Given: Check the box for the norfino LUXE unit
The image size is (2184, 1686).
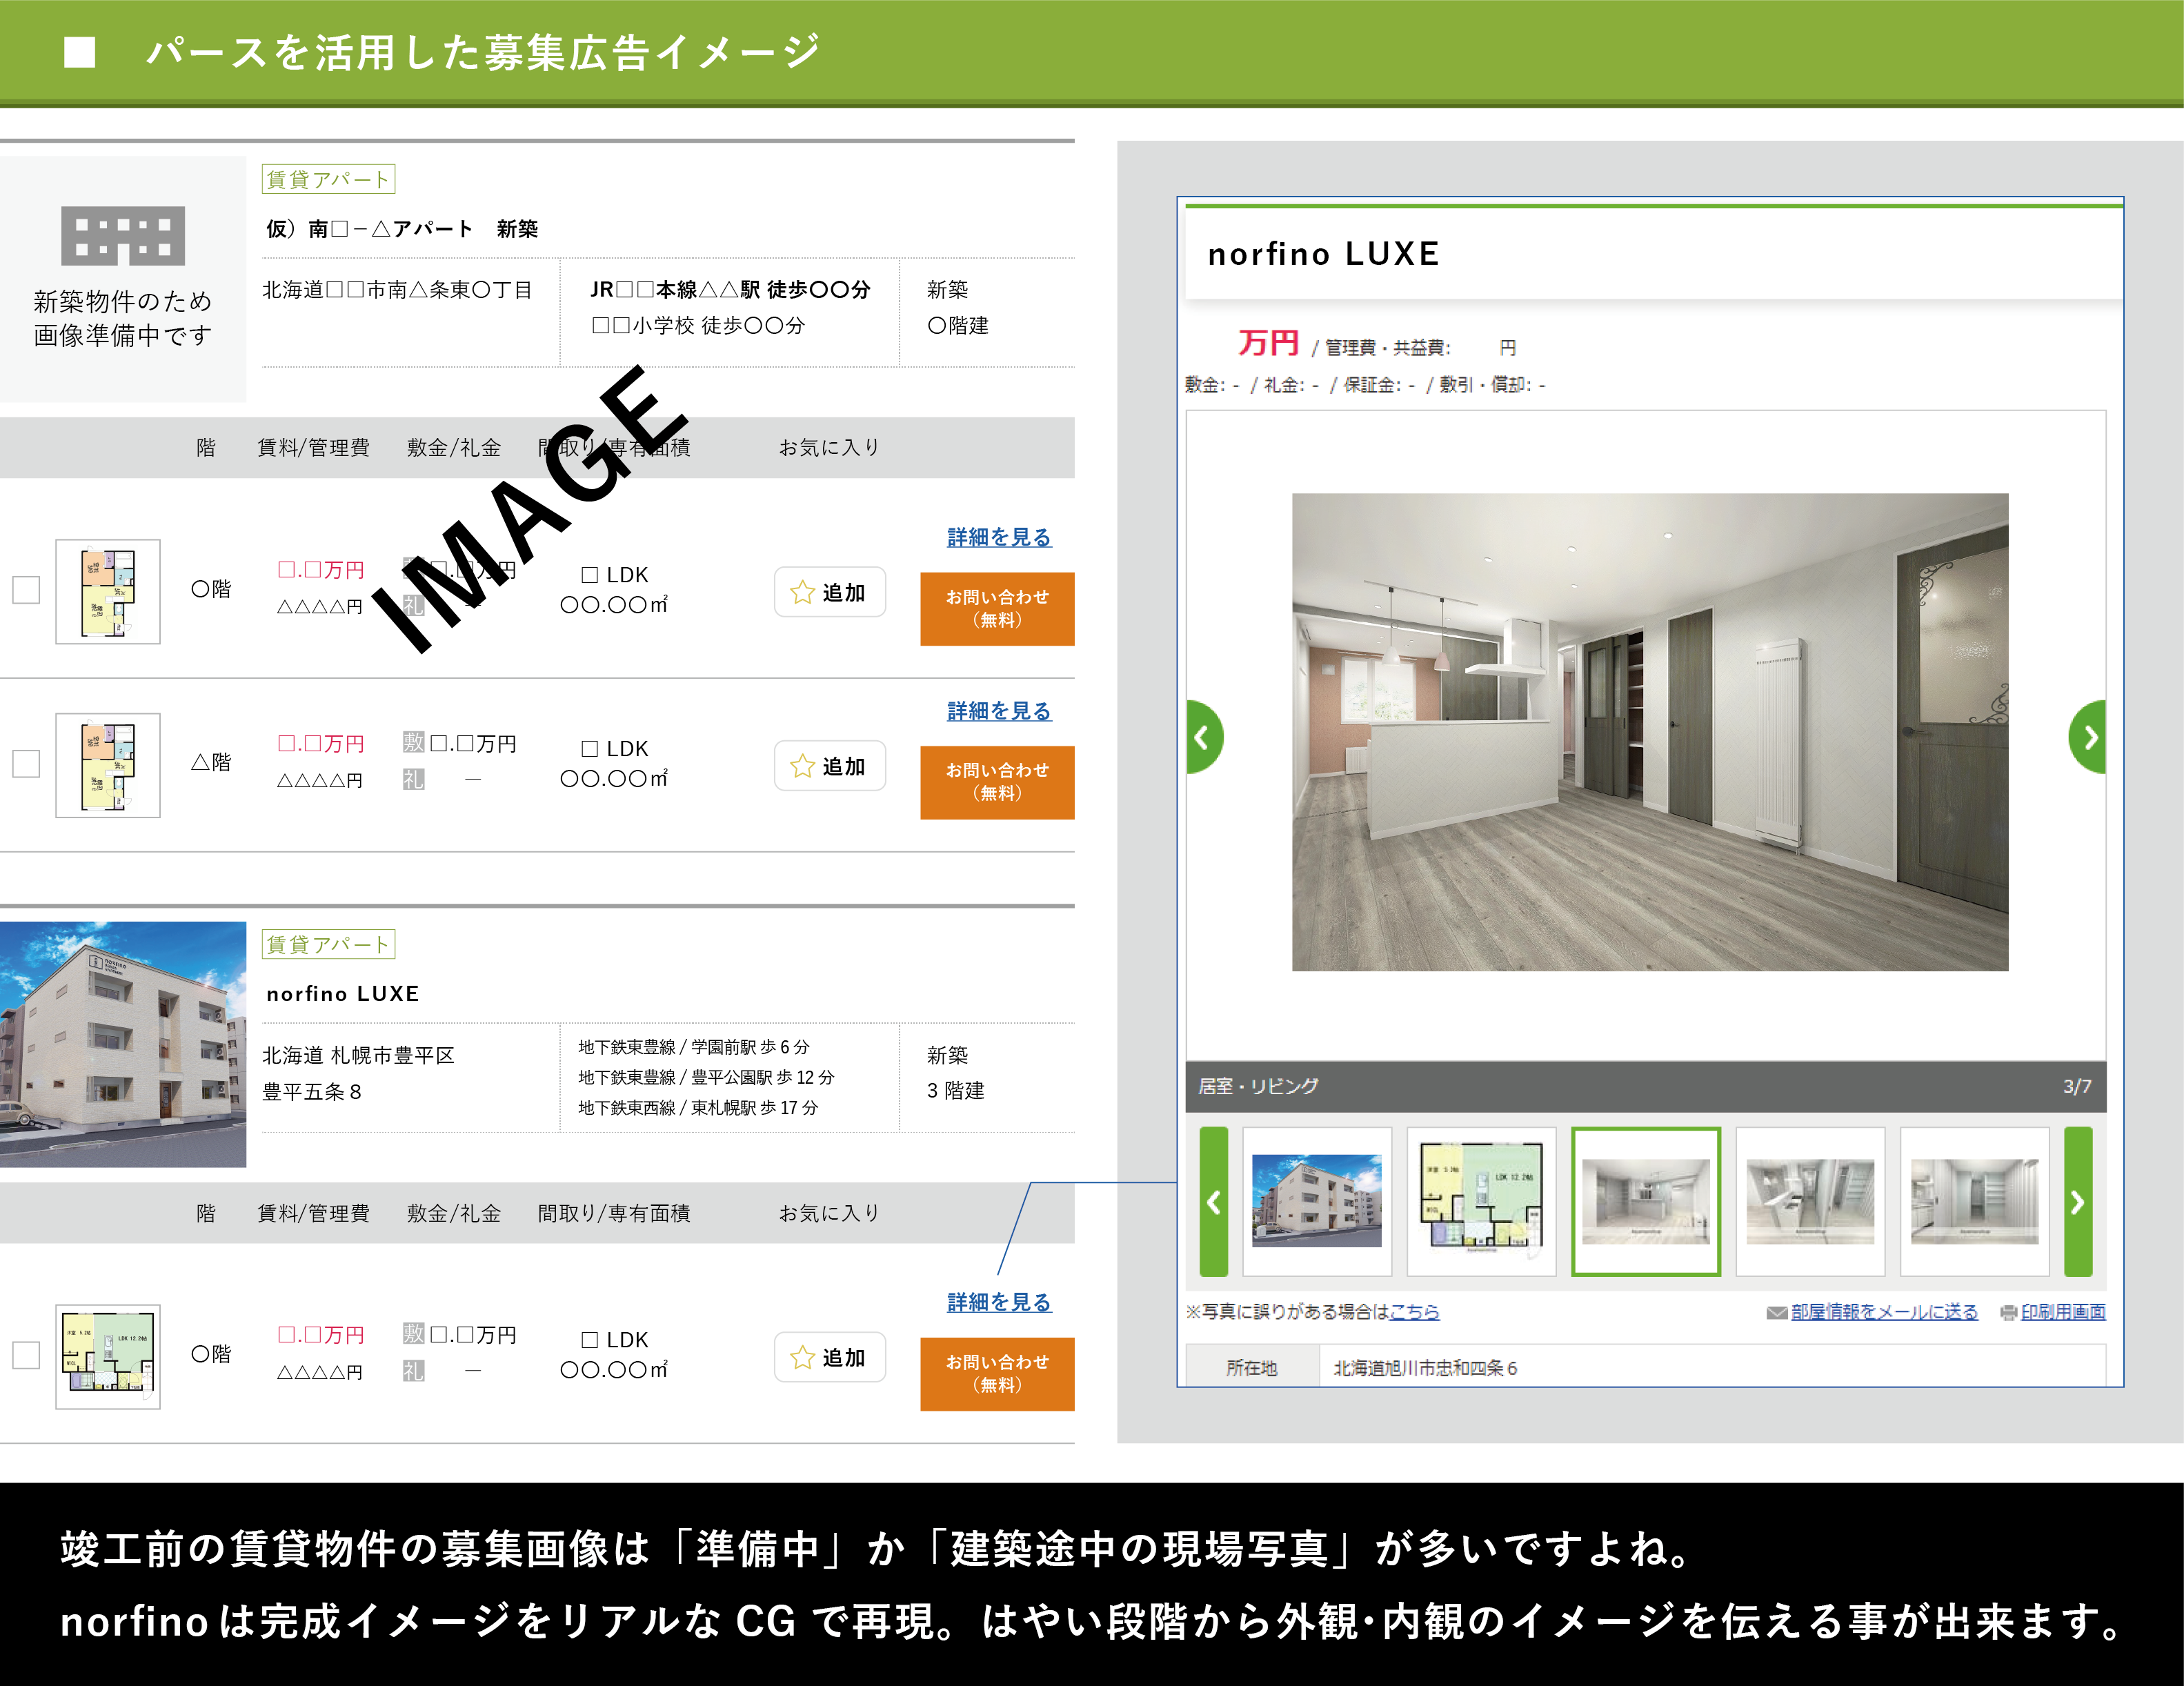Looking at the screenshot, I should [26, 1355].
